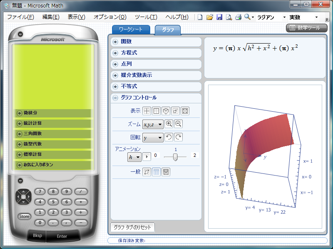Viewport: 333px width, 249px height.
Task: Click the animation slider thumb
Action: pos(175,157)
